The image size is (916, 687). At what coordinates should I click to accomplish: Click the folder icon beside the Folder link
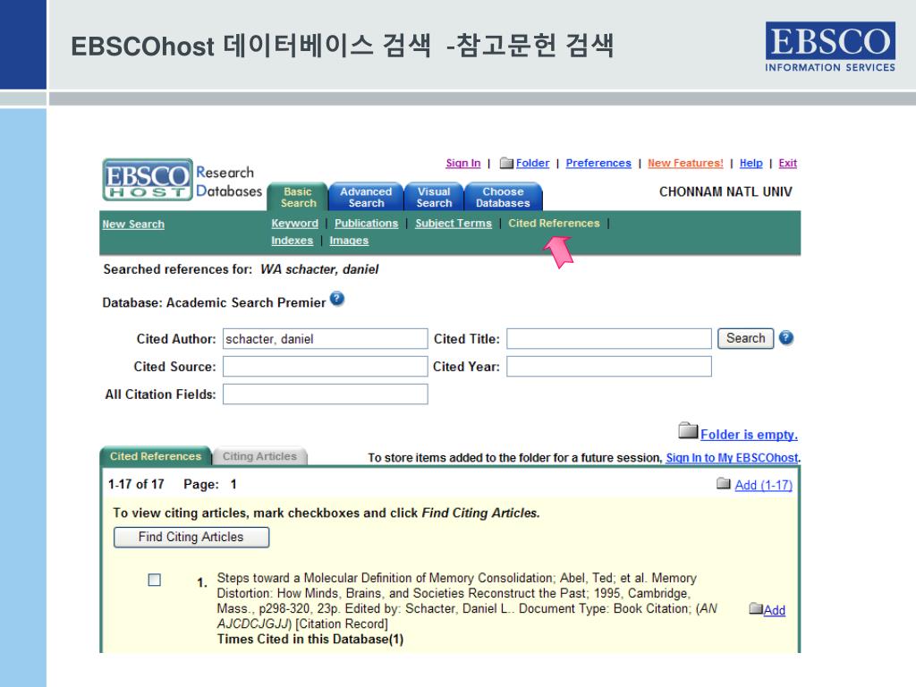pos(506,163)
